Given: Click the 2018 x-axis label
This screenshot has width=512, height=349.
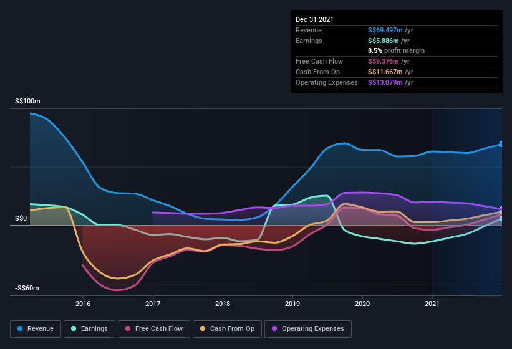Looking at the screenshot, I should tap(223, 304).
